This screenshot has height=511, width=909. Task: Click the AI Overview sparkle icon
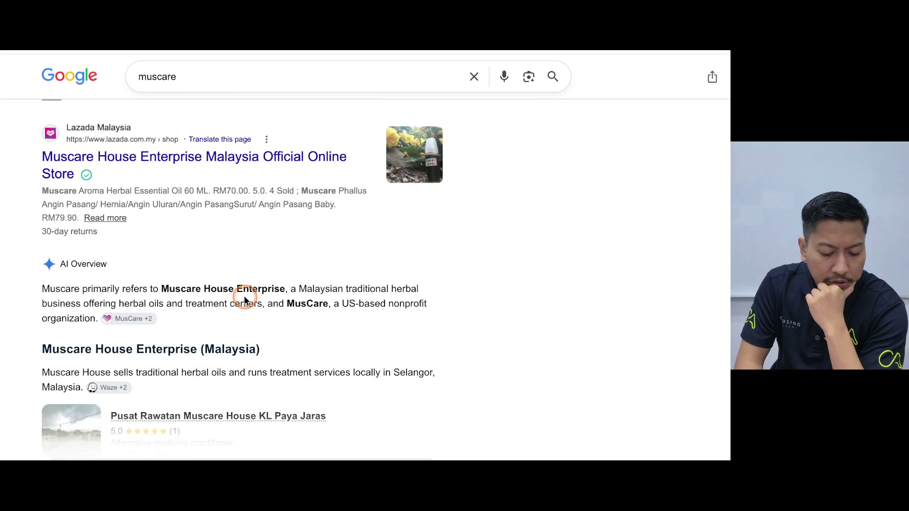click(49, 264)
